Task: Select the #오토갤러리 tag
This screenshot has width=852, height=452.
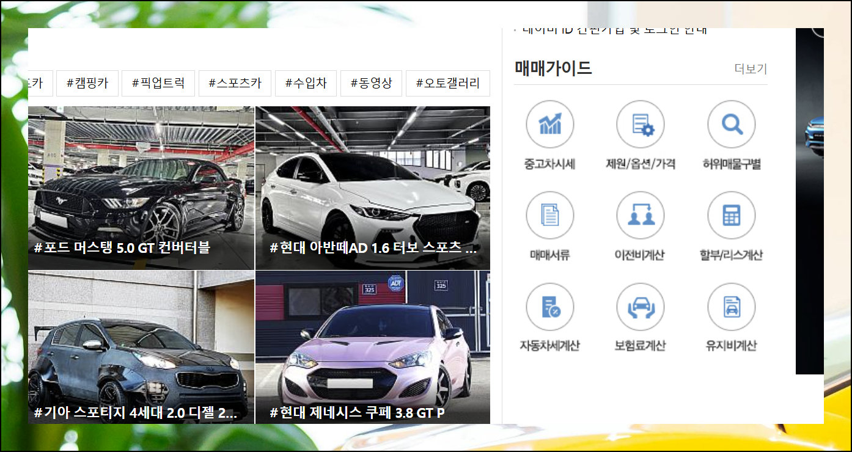Action: coord(448,83)
